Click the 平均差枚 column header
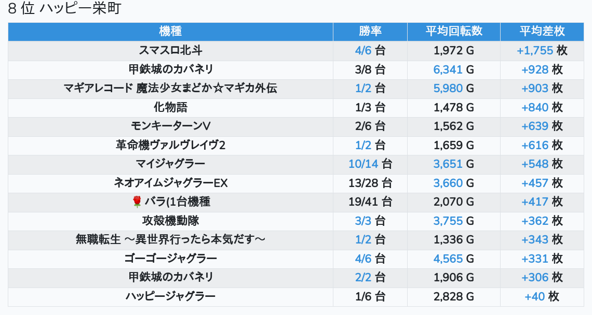The image size is (592, 315). click(x=542, y=31)
